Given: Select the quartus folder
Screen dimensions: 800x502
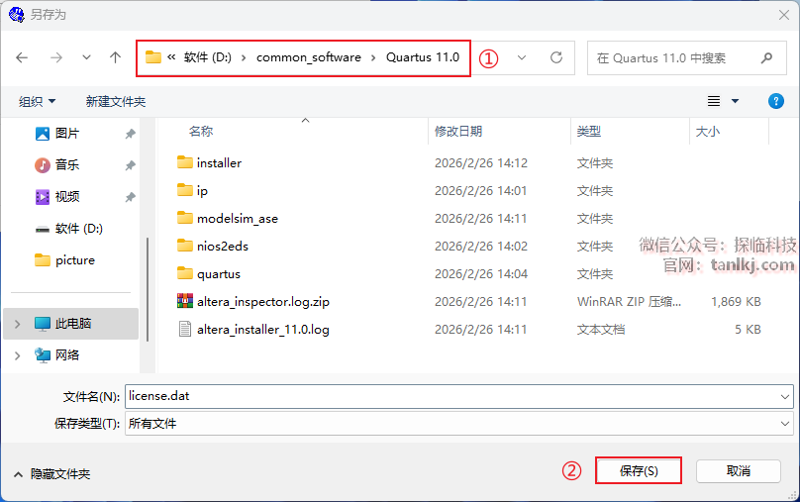Looking at the screenshot, I should point(219,274).
